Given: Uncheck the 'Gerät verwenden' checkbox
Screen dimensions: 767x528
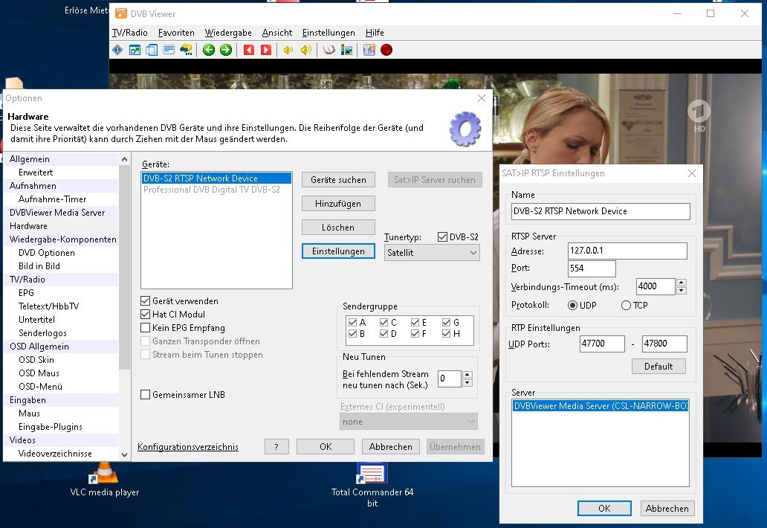Looking at the screenshot, I should coord(146,301).
